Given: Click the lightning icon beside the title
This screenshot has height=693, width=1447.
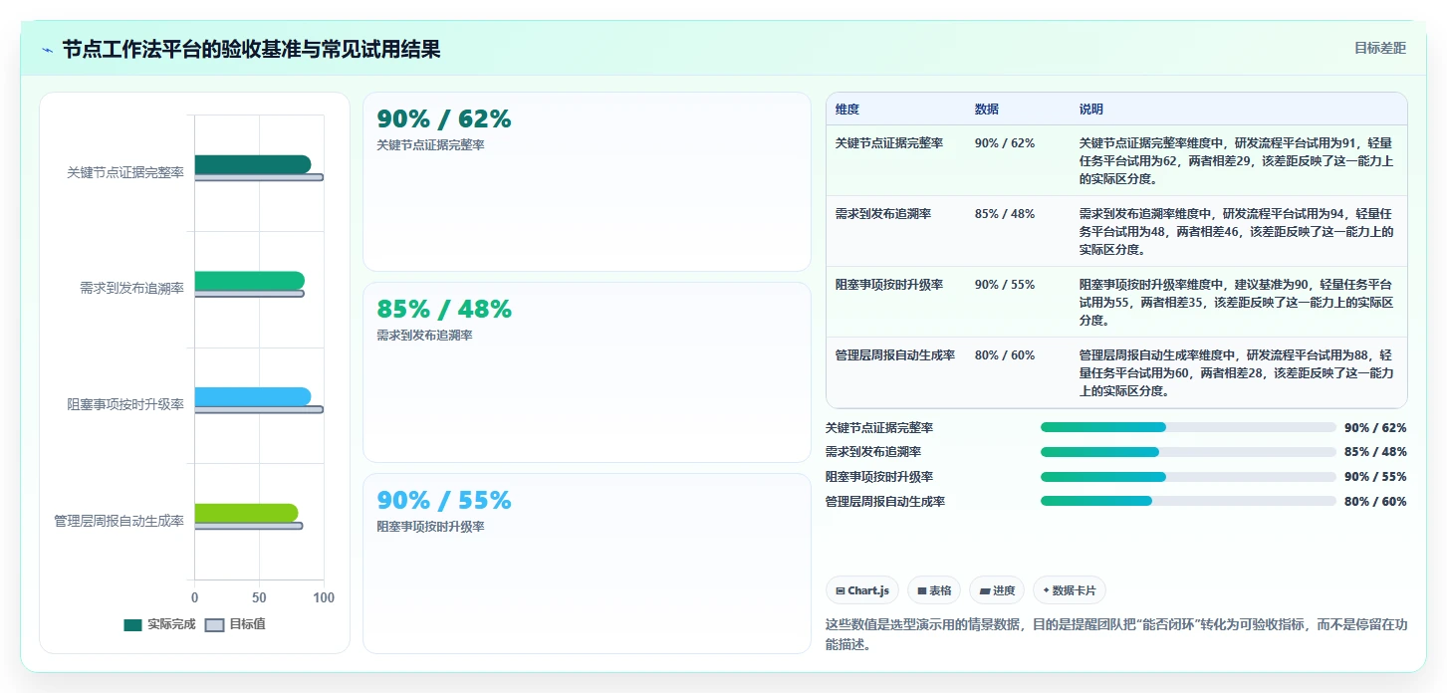Looking at the screenshot, I should coord(48,50).
